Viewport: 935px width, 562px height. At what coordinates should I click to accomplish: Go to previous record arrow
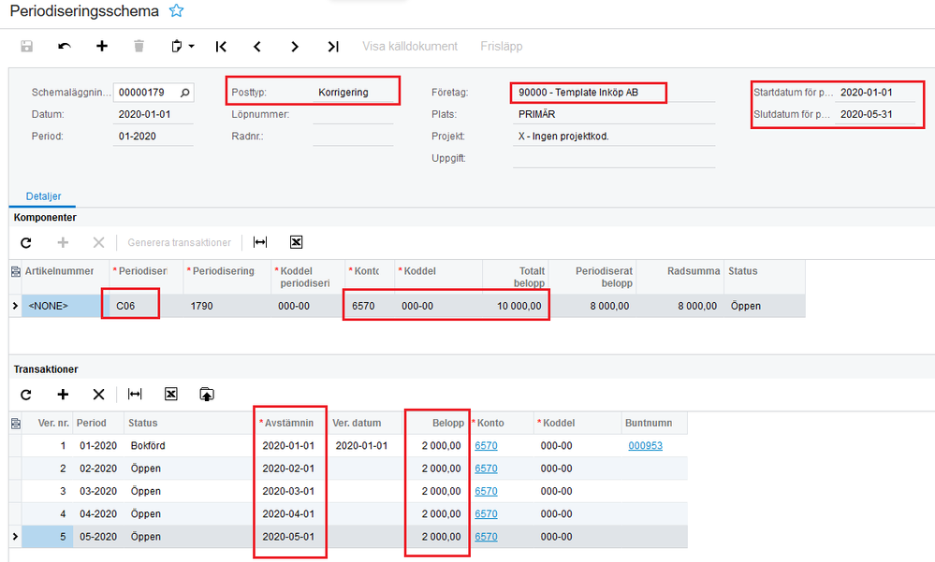click(x=257, y=46)
